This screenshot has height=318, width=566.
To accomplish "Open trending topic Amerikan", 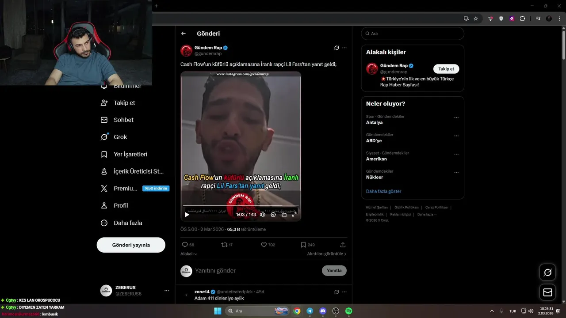I will pyautogui.click(x=376, y=159).
